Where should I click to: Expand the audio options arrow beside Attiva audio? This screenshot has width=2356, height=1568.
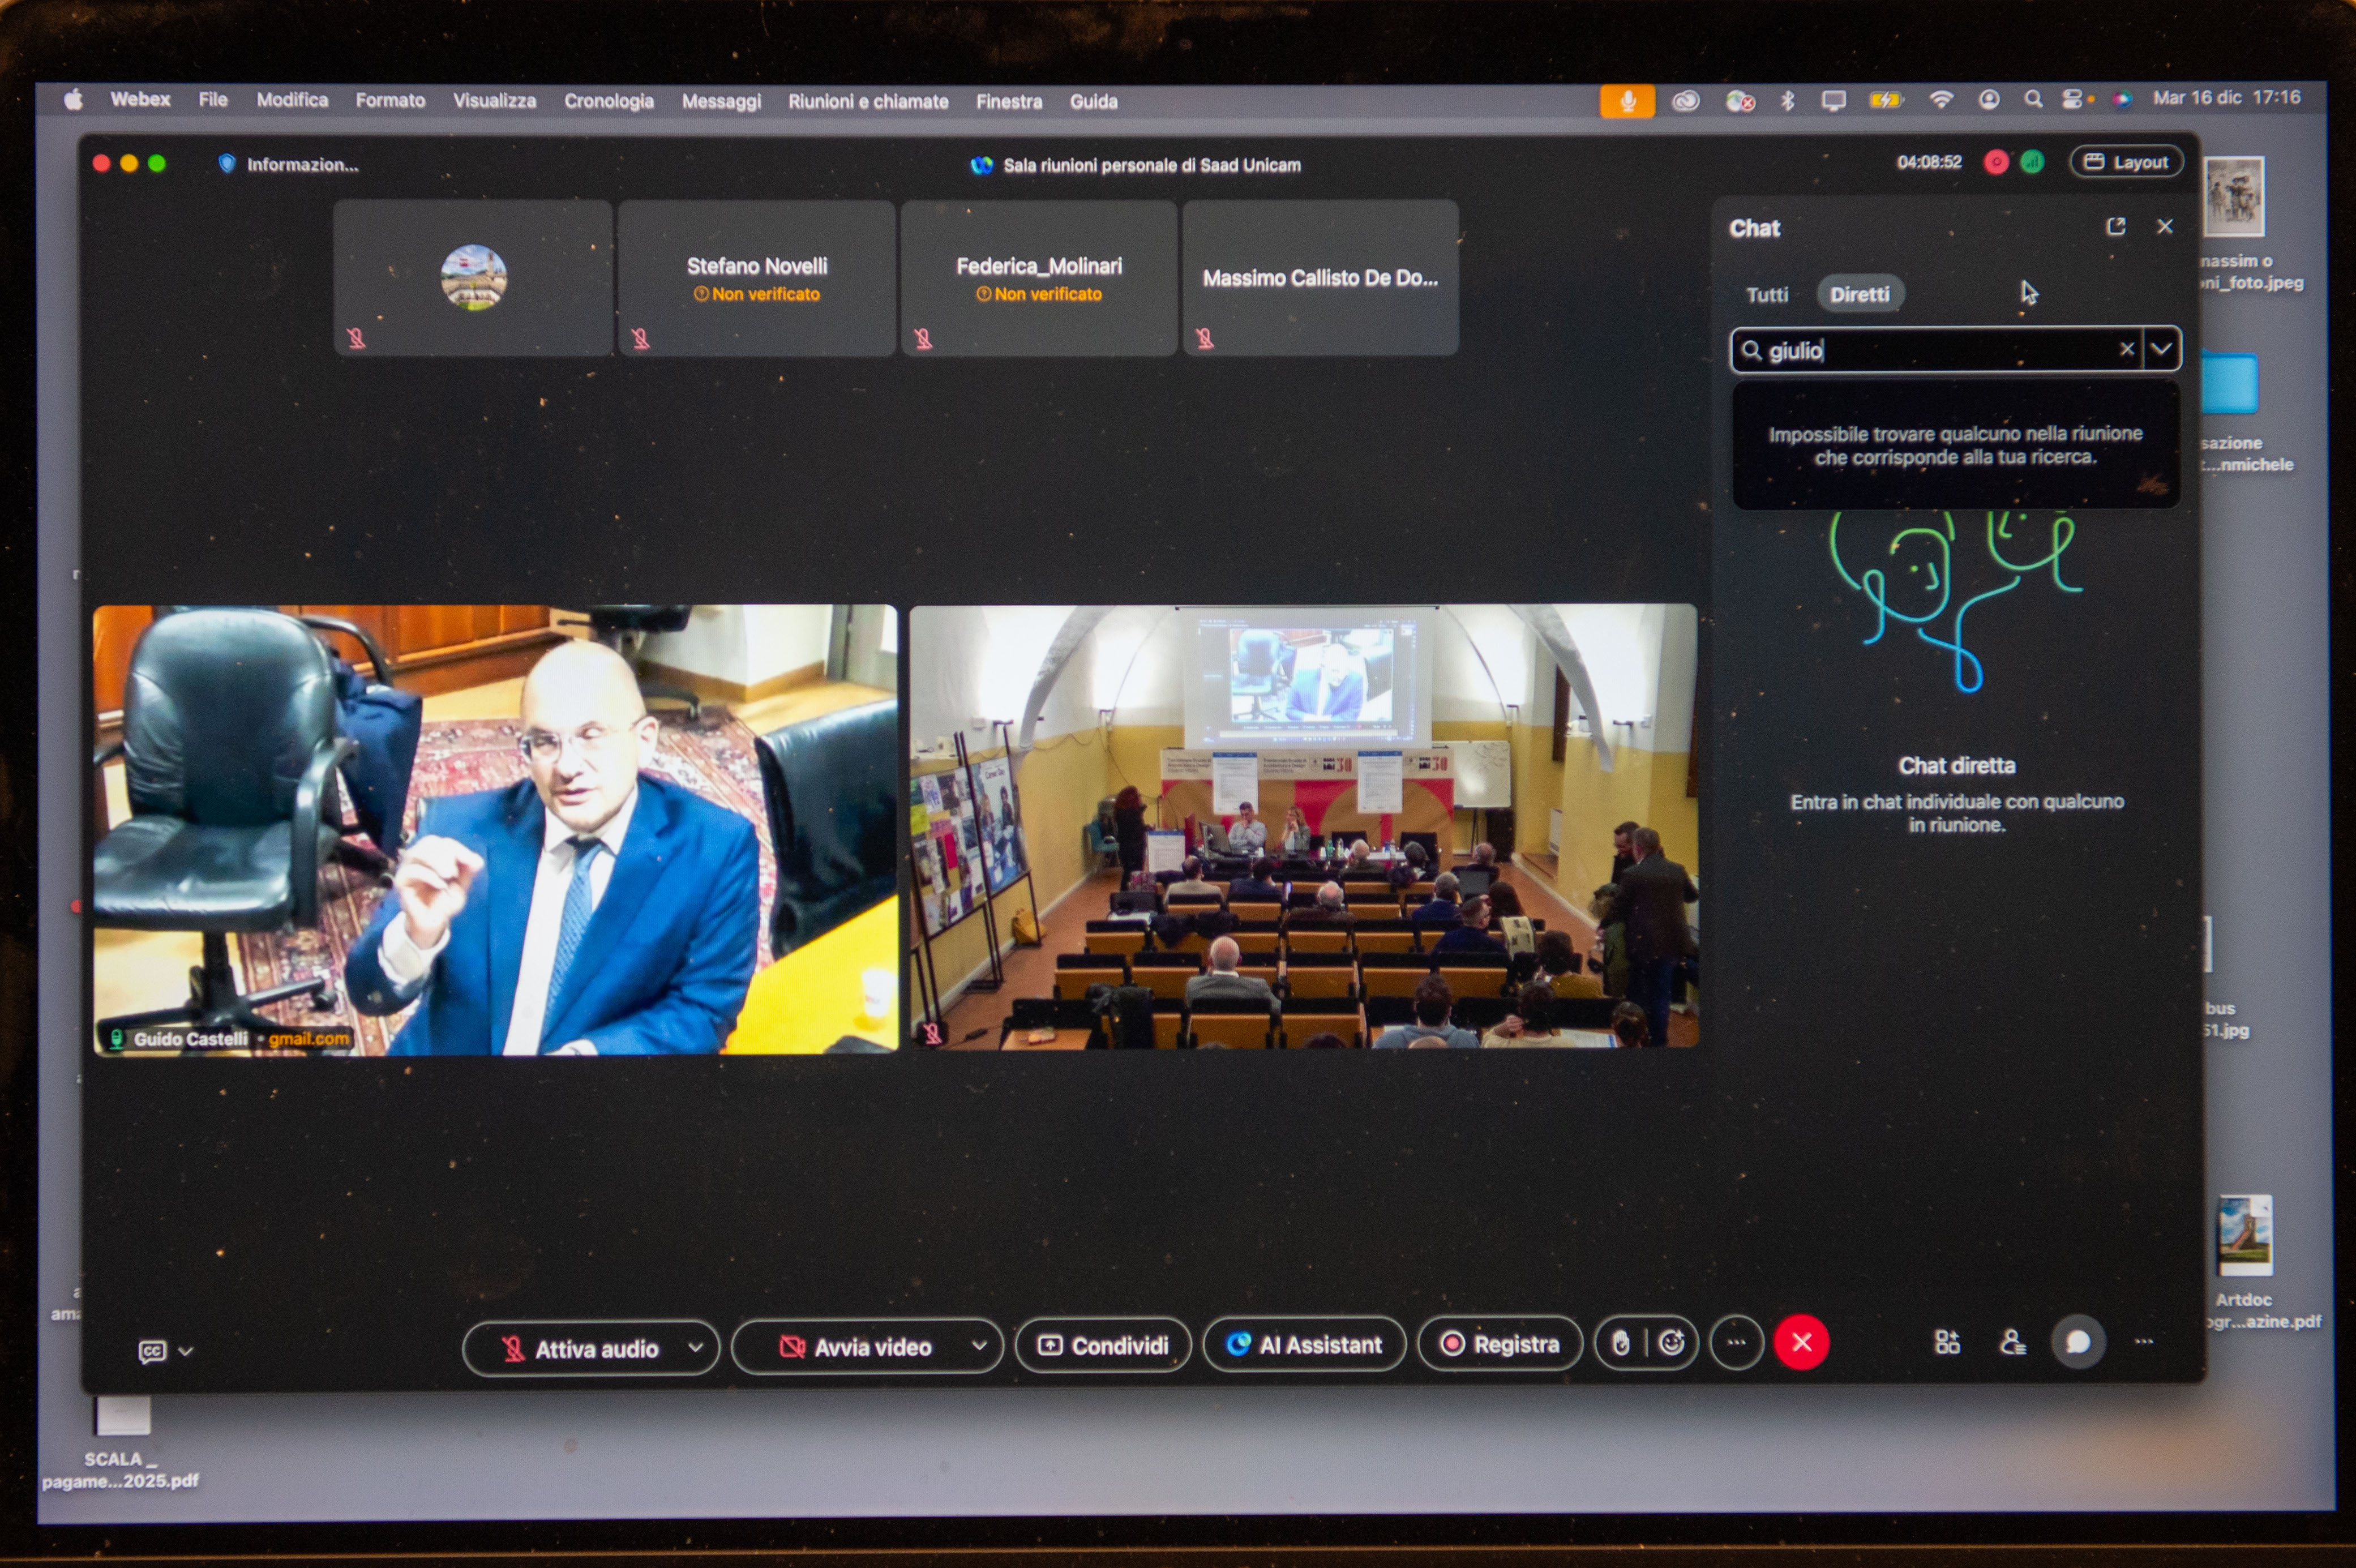[695, 1348]
